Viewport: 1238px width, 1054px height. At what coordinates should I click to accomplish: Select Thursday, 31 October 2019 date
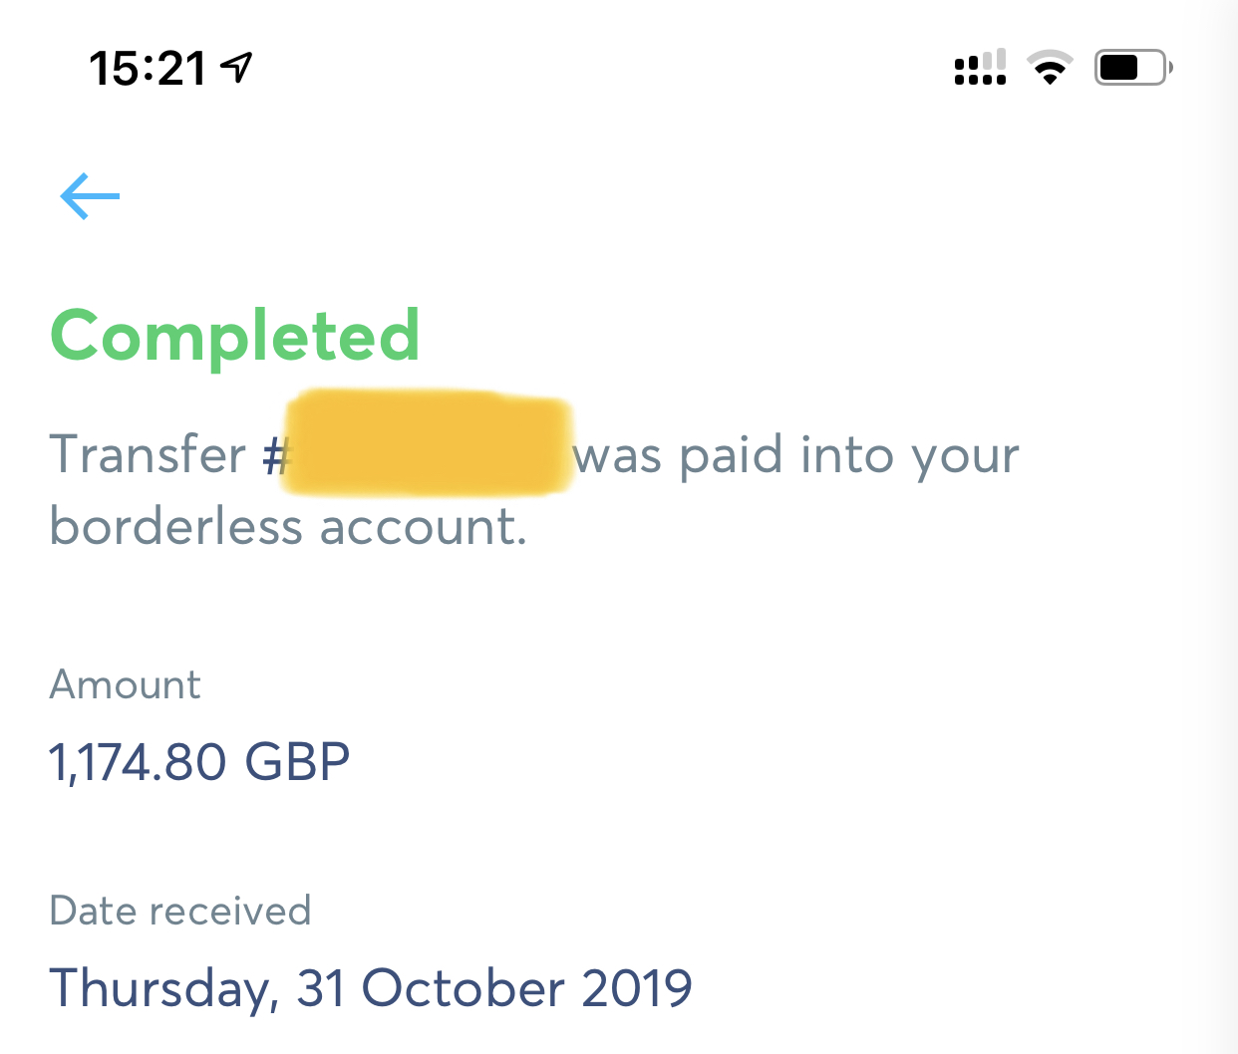371,989
